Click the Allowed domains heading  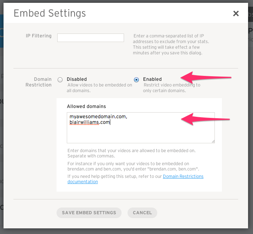click(x=87, y=106)
